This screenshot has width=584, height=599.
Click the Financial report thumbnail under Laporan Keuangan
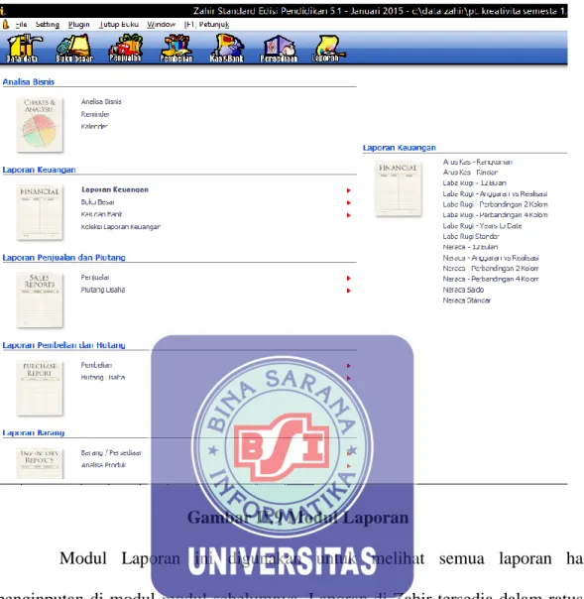[x=40, y=212]
